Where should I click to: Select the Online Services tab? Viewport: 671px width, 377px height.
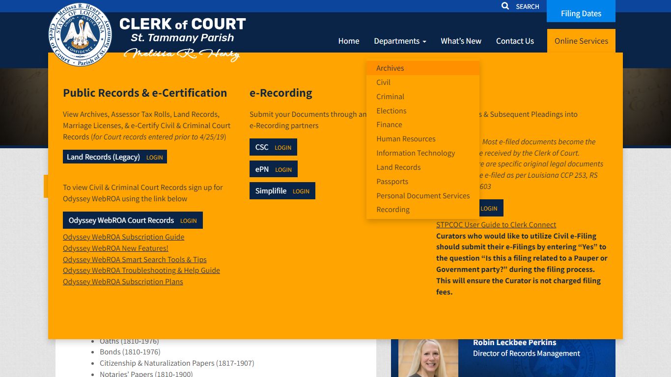(581, 41)
